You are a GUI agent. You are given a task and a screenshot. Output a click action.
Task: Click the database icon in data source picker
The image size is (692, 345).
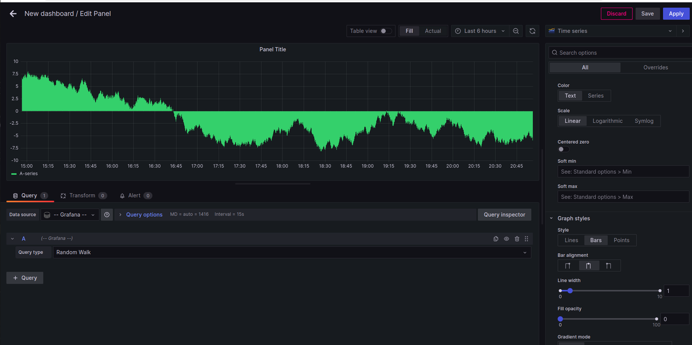[x=47, y=215]
